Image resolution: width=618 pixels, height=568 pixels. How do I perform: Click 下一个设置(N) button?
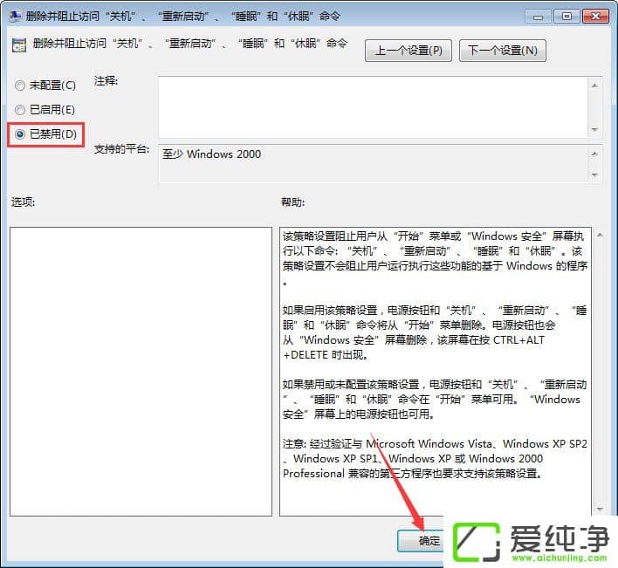(503, 51)
